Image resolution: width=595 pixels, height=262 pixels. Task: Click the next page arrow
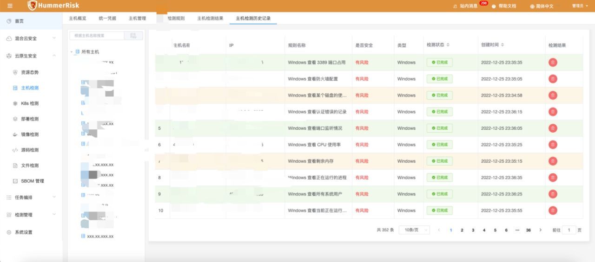click(x=540, y=230)
